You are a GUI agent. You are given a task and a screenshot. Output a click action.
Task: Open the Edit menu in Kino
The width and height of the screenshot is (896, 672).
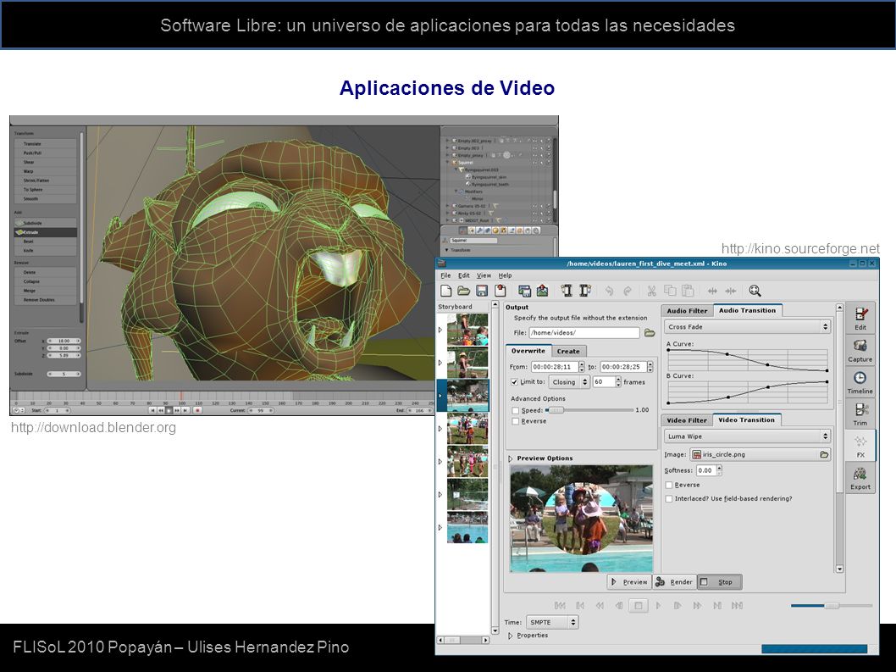(x=464, y=275)
